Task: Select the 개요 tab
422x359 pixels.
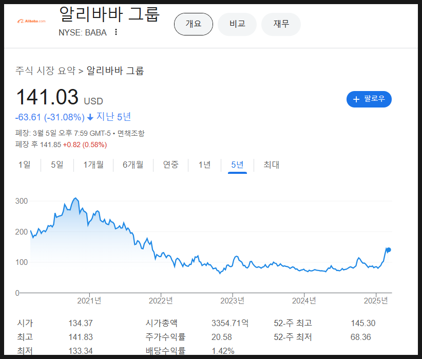Action: tap(194, 24)
